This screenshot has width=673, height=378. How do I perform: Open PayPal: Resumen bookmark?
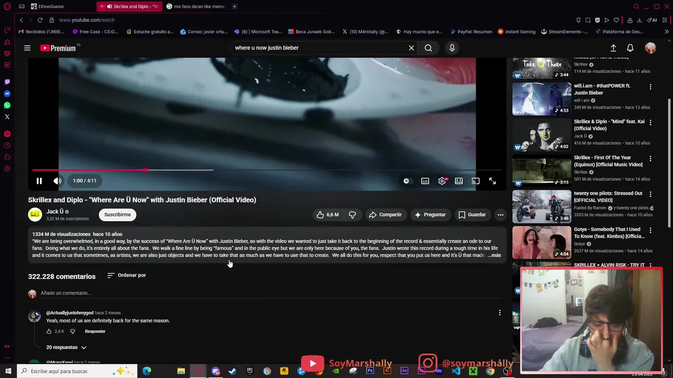pyautogui.click(x=471, y=31)
